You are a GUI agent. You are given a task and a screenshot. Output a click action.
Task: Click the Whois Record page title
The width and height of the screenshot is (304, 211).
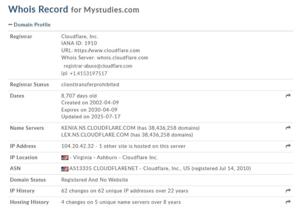pos(38,9)
